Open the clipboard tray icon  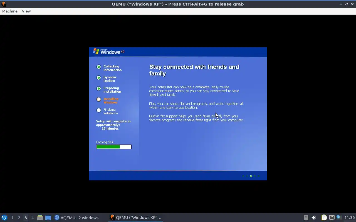(x=324, y=218)
